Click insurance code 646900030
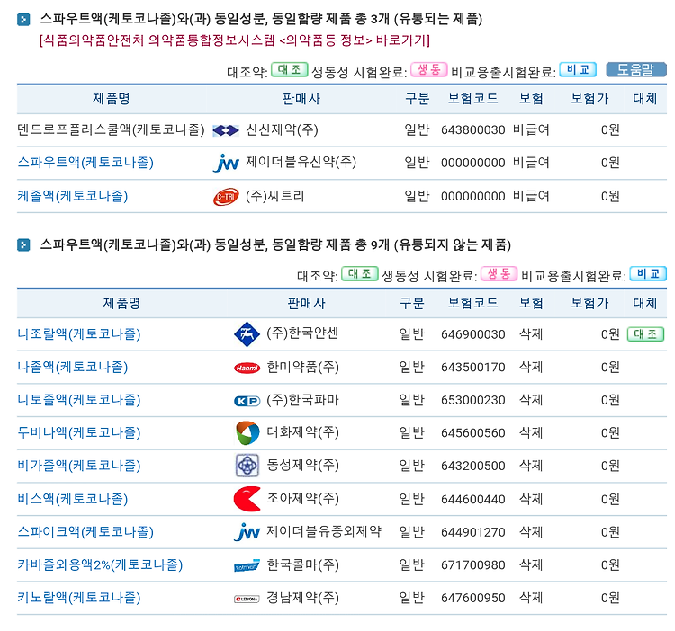 [x=473, y=334]
